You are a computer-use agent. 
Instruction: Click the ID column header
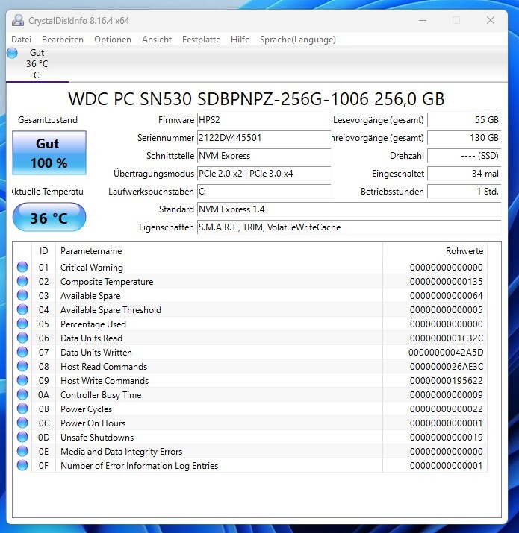43,251
